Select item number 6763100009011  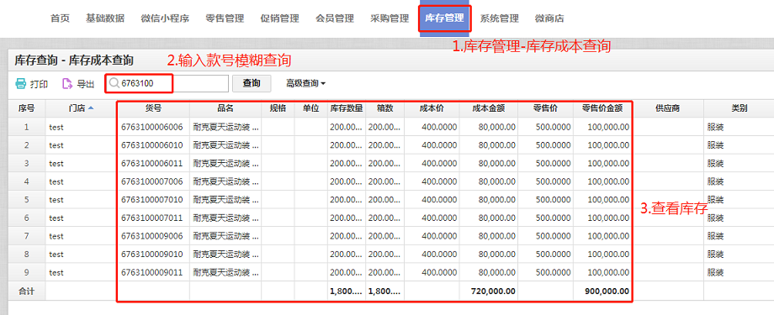click(x=152, y=273)
